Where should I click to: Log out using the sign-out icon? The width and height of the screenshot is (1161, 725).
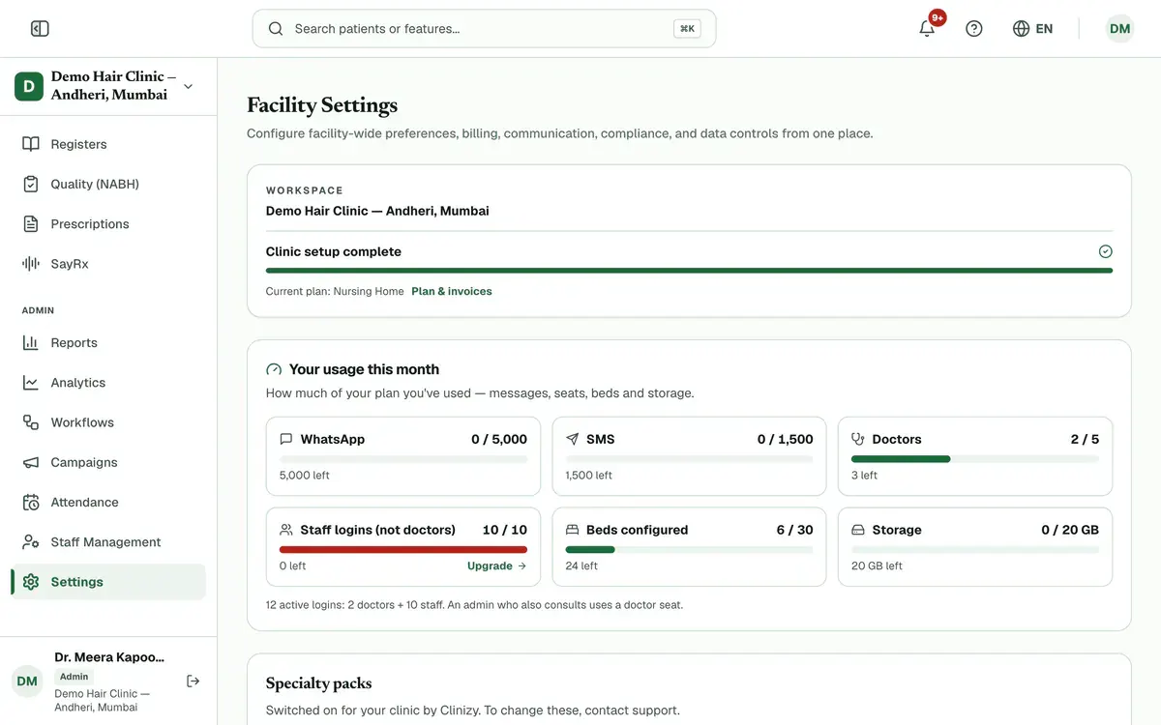pyautogui.click(x=193, y=681)
